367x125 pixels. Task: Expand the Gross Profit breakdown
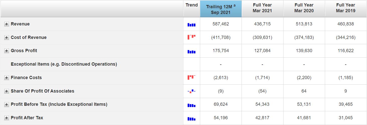pos(7,51)
